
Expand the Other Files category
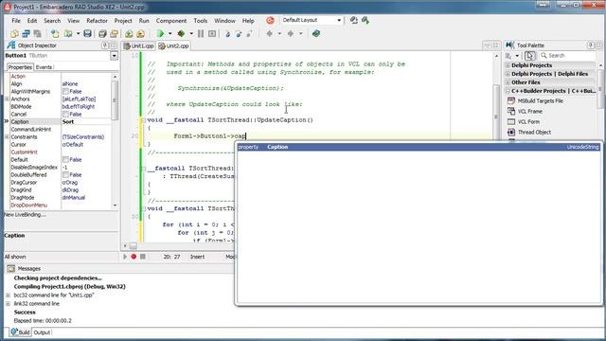pos(508,82)
